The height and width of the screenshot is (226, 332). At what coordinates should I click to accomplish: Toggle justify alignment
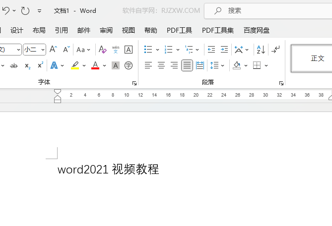[187, 65]
